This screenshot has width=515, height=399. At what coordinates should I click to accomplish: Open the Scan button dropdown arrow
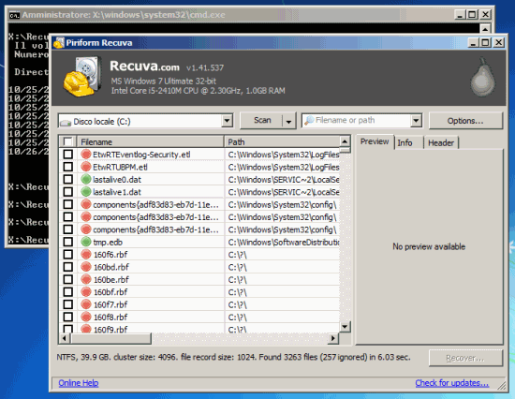[288, 121]
